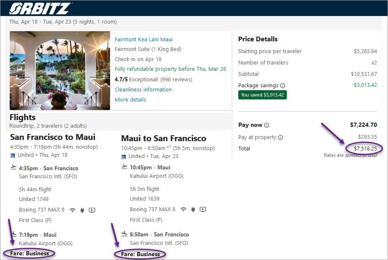
Task: Click the Fairmont Suite (1 King Bed) text
Action: (148, 49)
